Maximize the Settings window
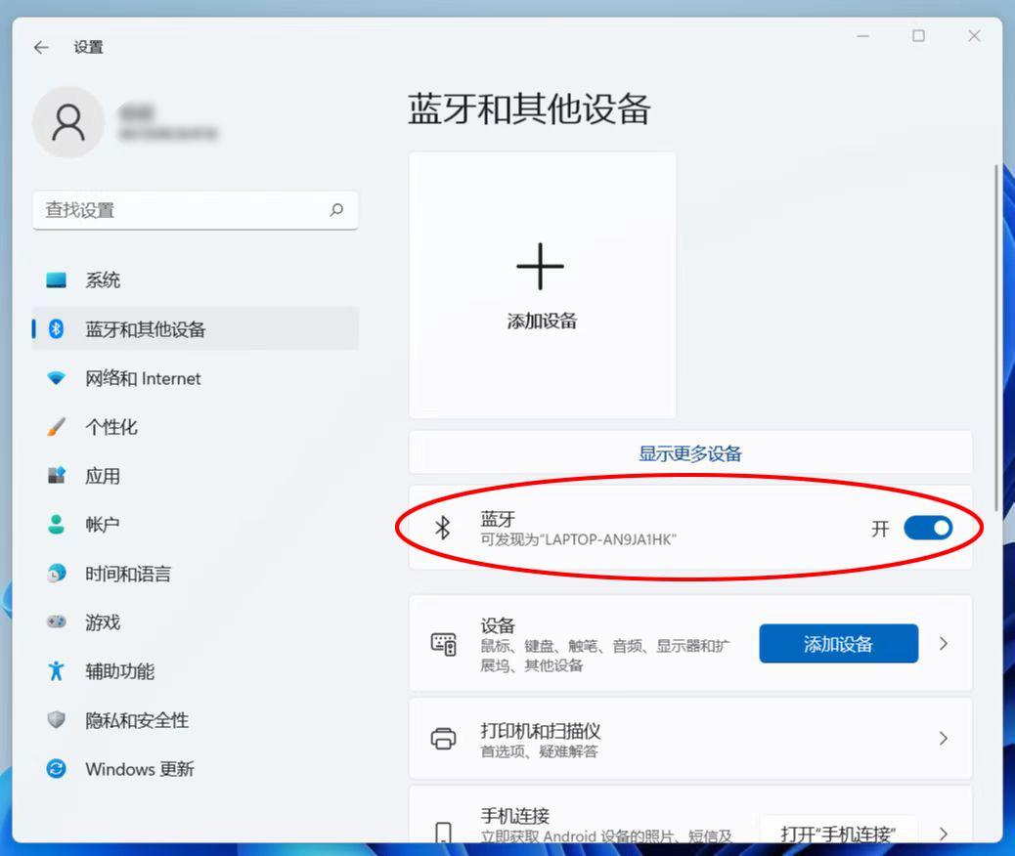Image resolution: width=1015 pixels, height=856 pixels. (918, 35)
